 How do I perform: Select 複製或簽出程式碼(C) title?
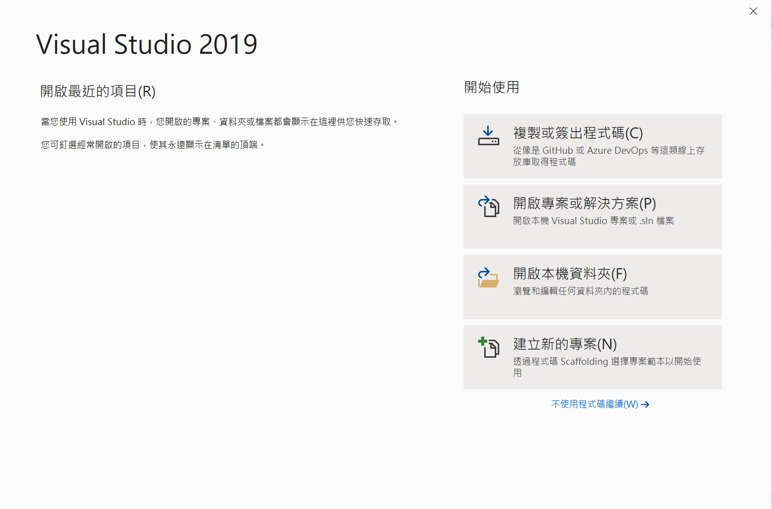point(578,133)
